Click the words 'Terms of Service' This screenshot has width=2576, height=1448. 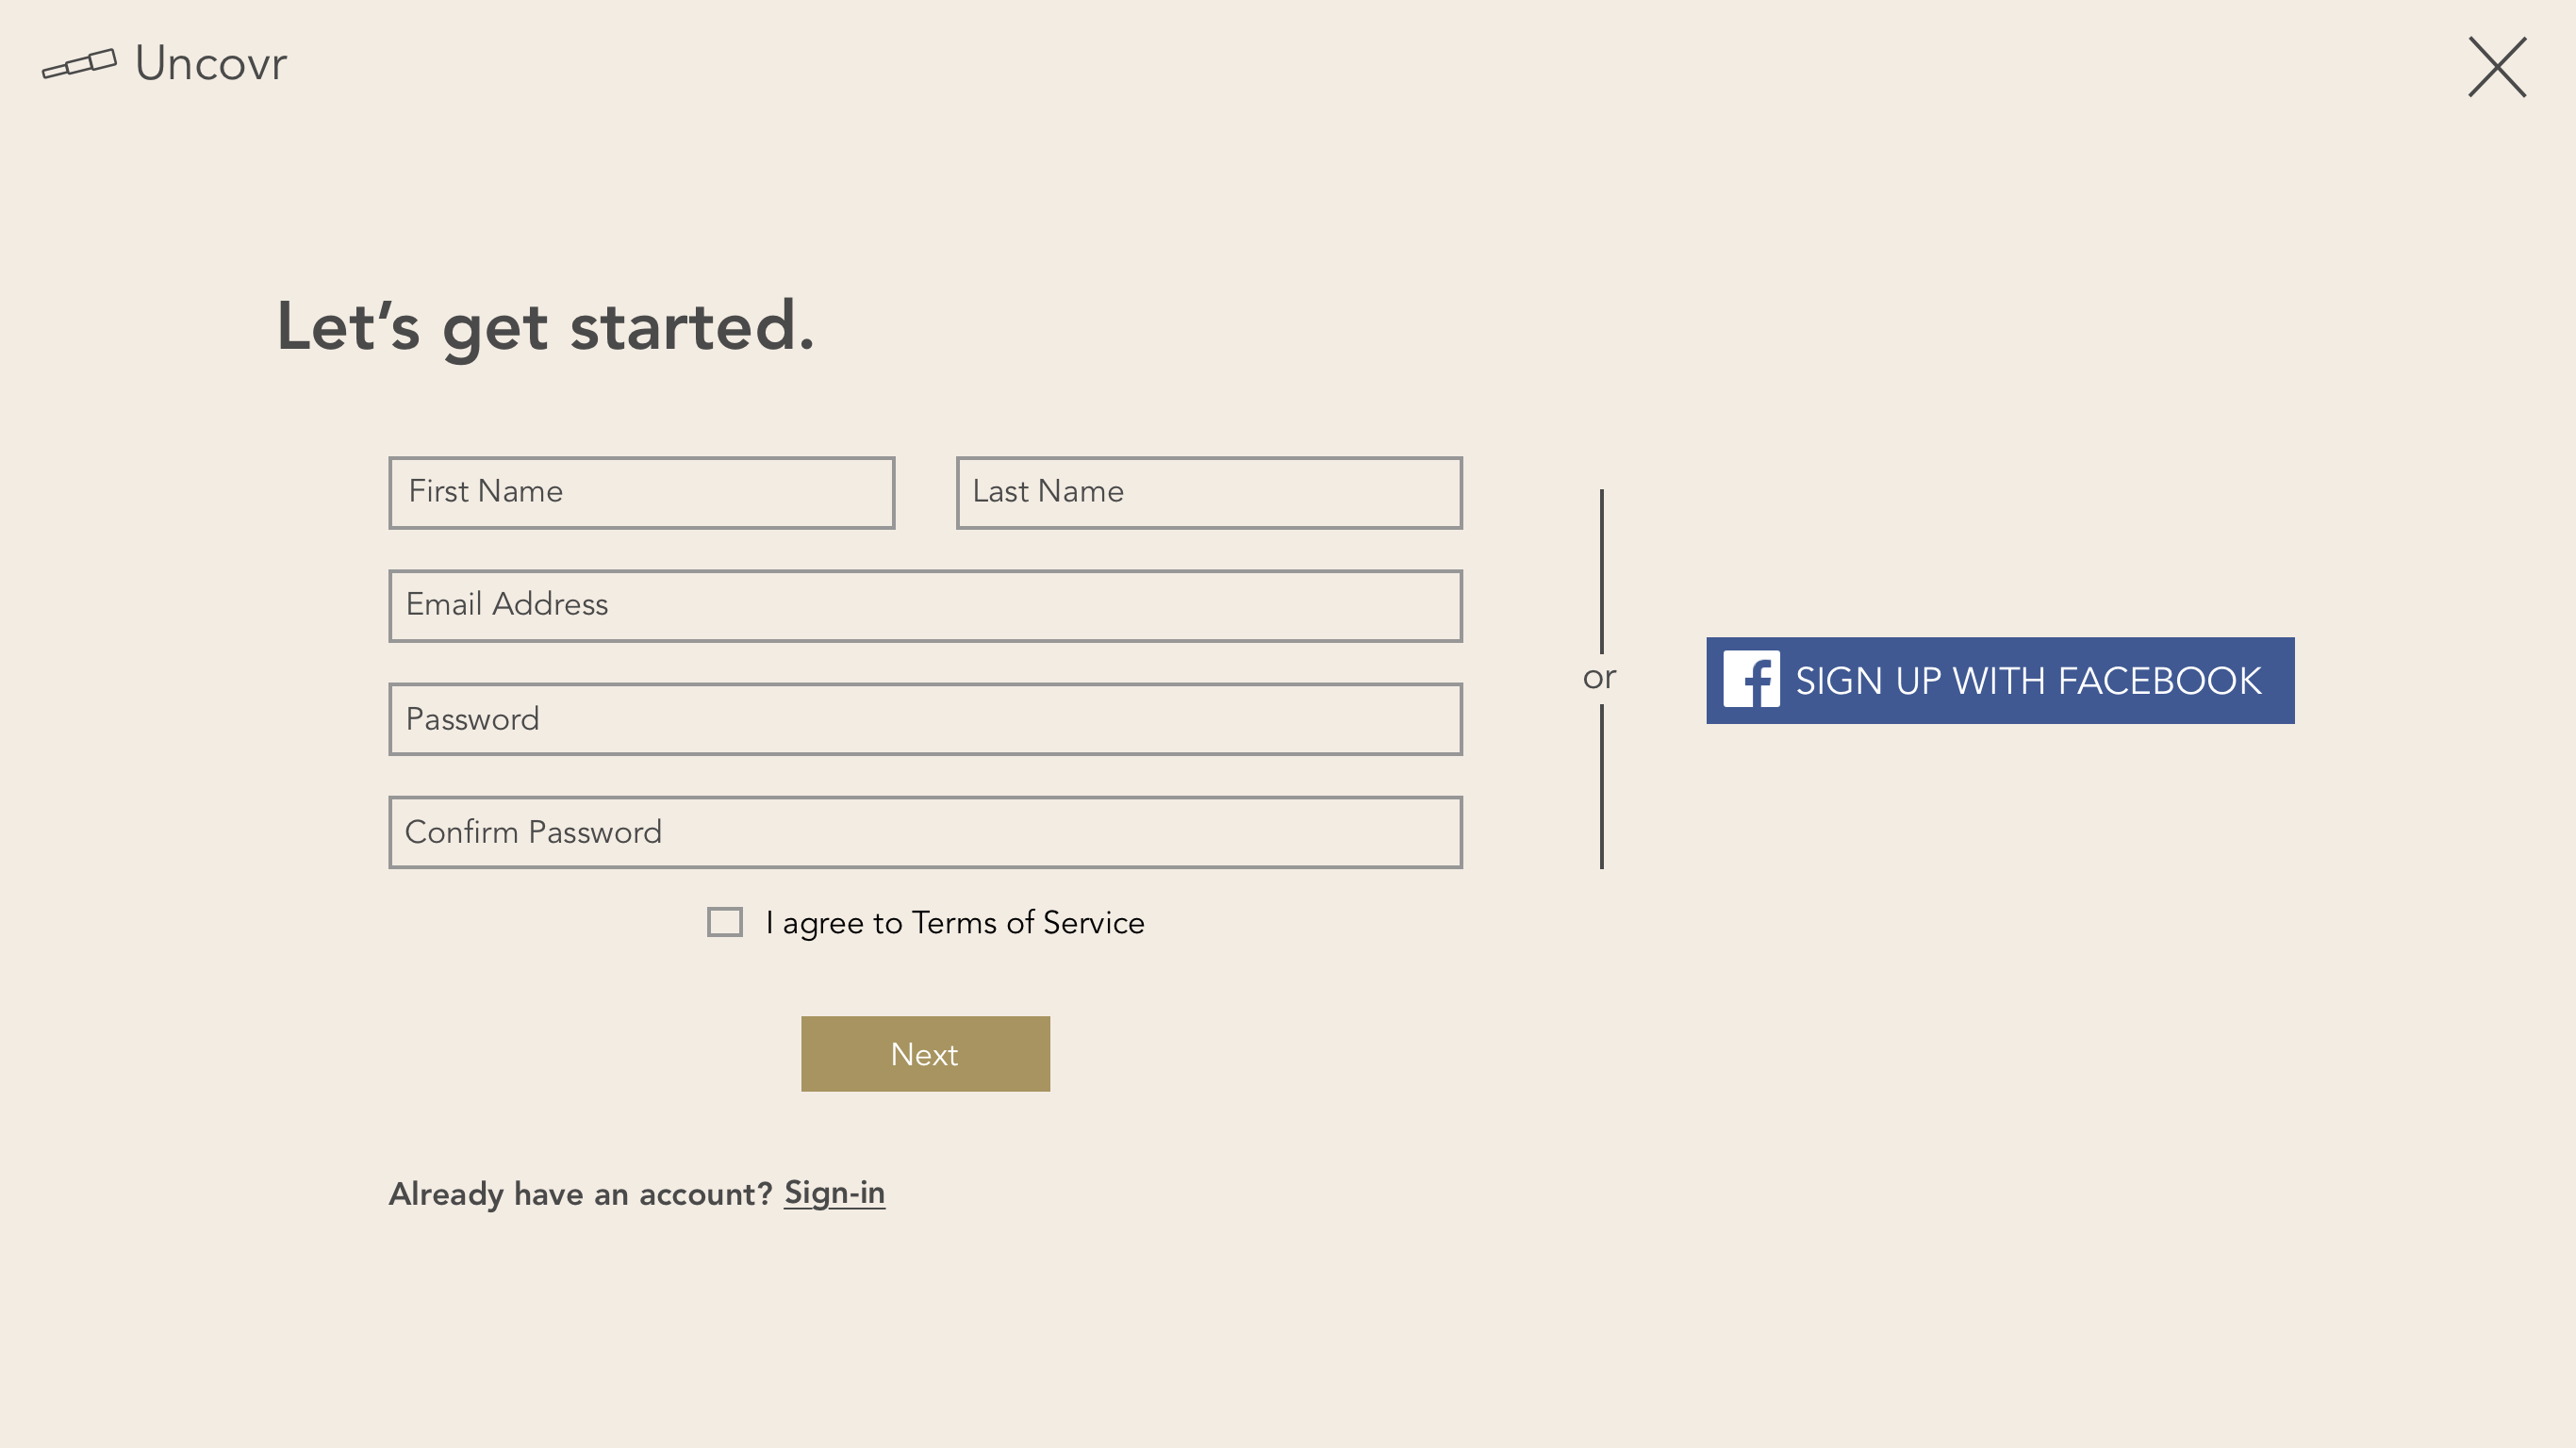pyautogui.click(x=1028, y=922)
